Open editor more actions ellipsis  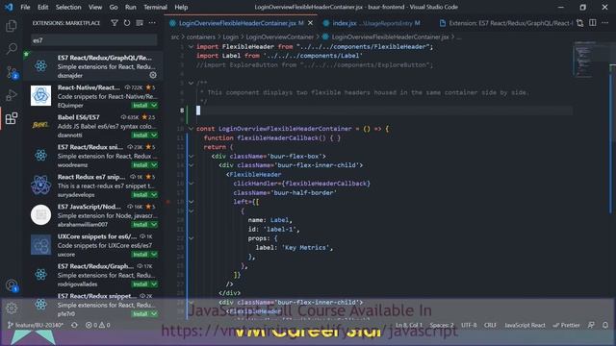tap(605, 23)
